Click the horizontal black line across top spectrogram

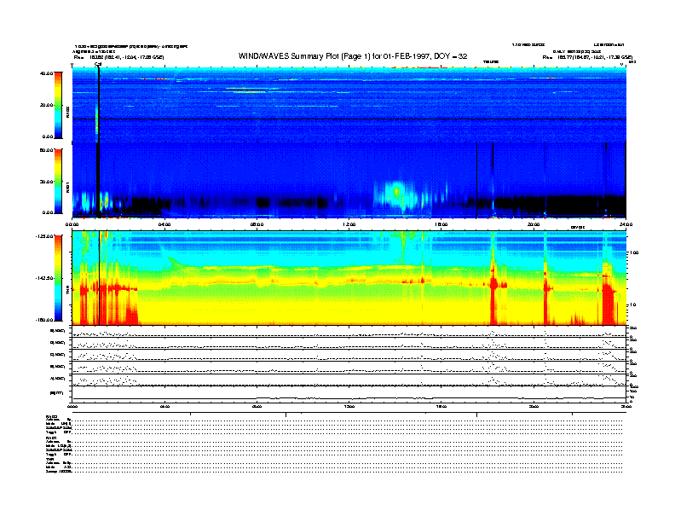(349, 119)
